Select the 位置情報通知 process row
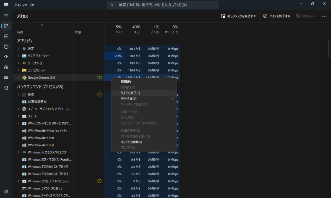The width and height of the screenshot is (331, 198). [96, 102]
